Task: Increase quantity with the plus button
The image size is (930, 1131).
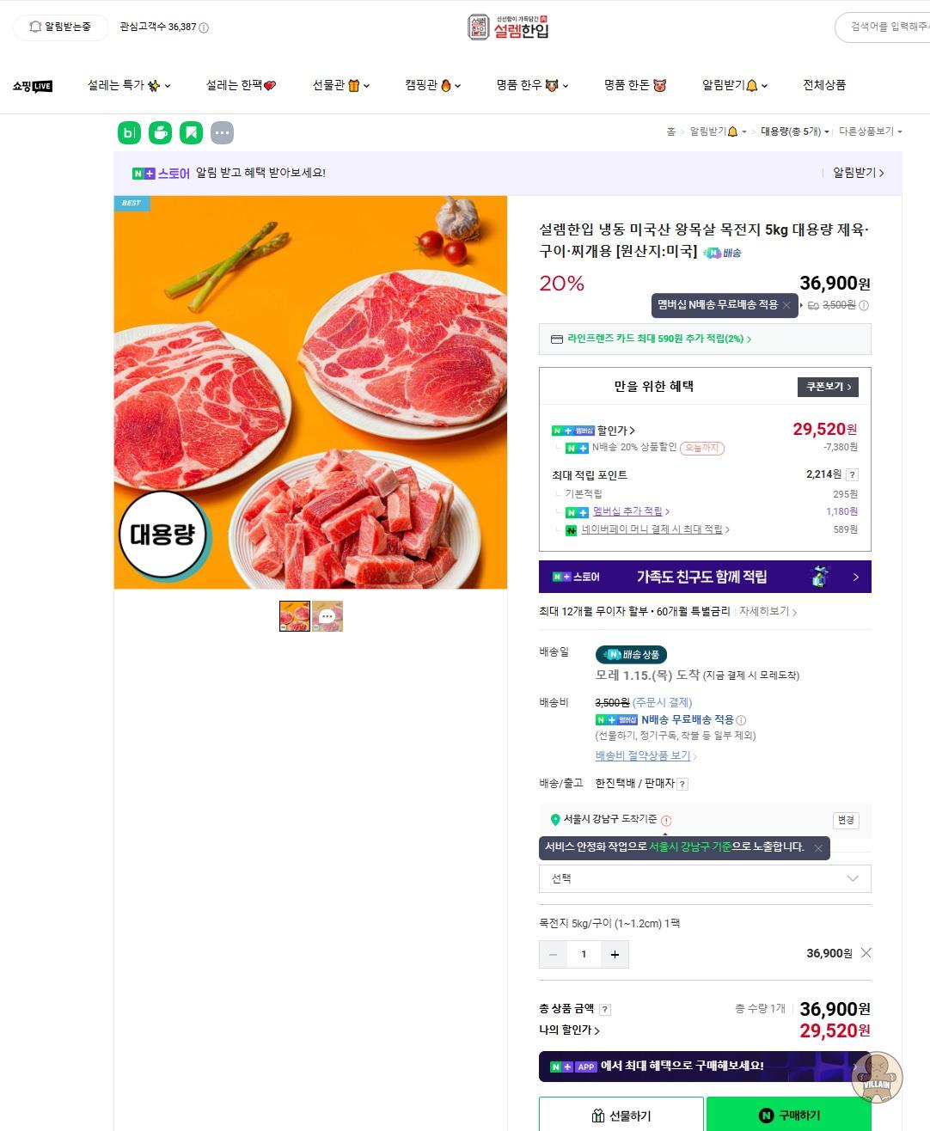Action: [x=615, y=954]
